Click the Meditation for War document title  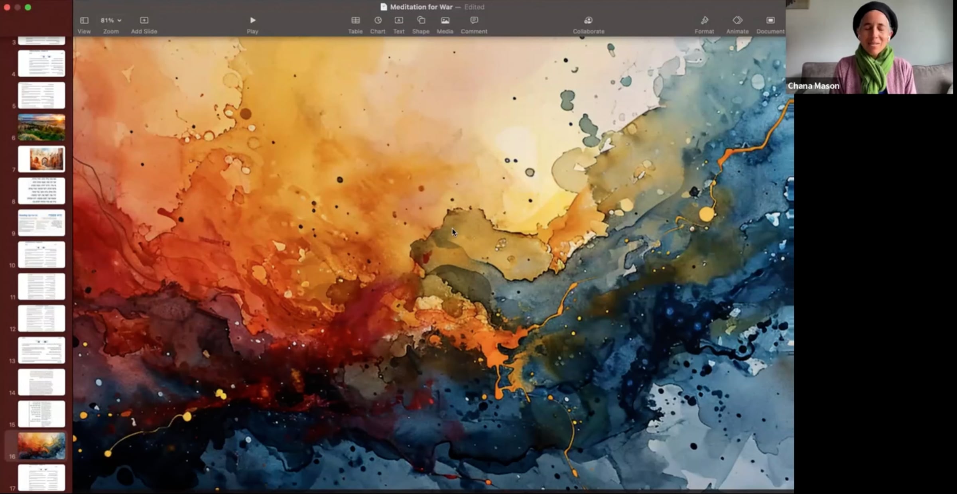pos(421,7)
